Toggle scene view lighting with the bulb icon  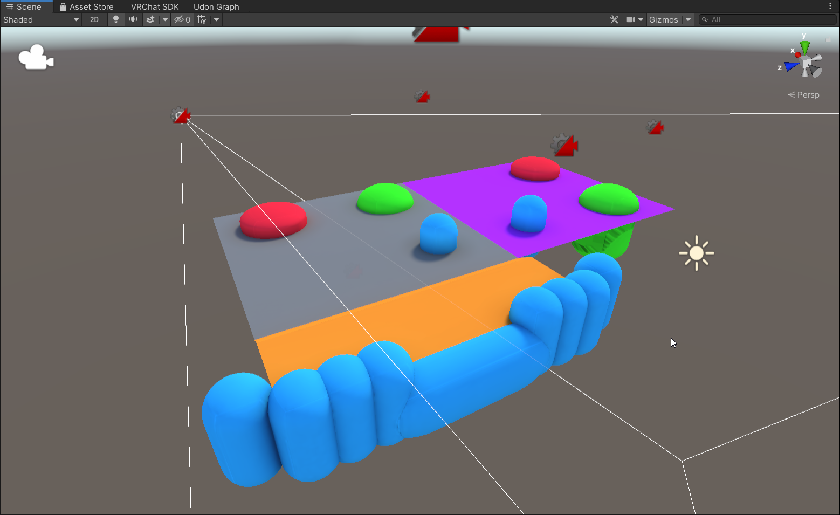click(115, 19)
